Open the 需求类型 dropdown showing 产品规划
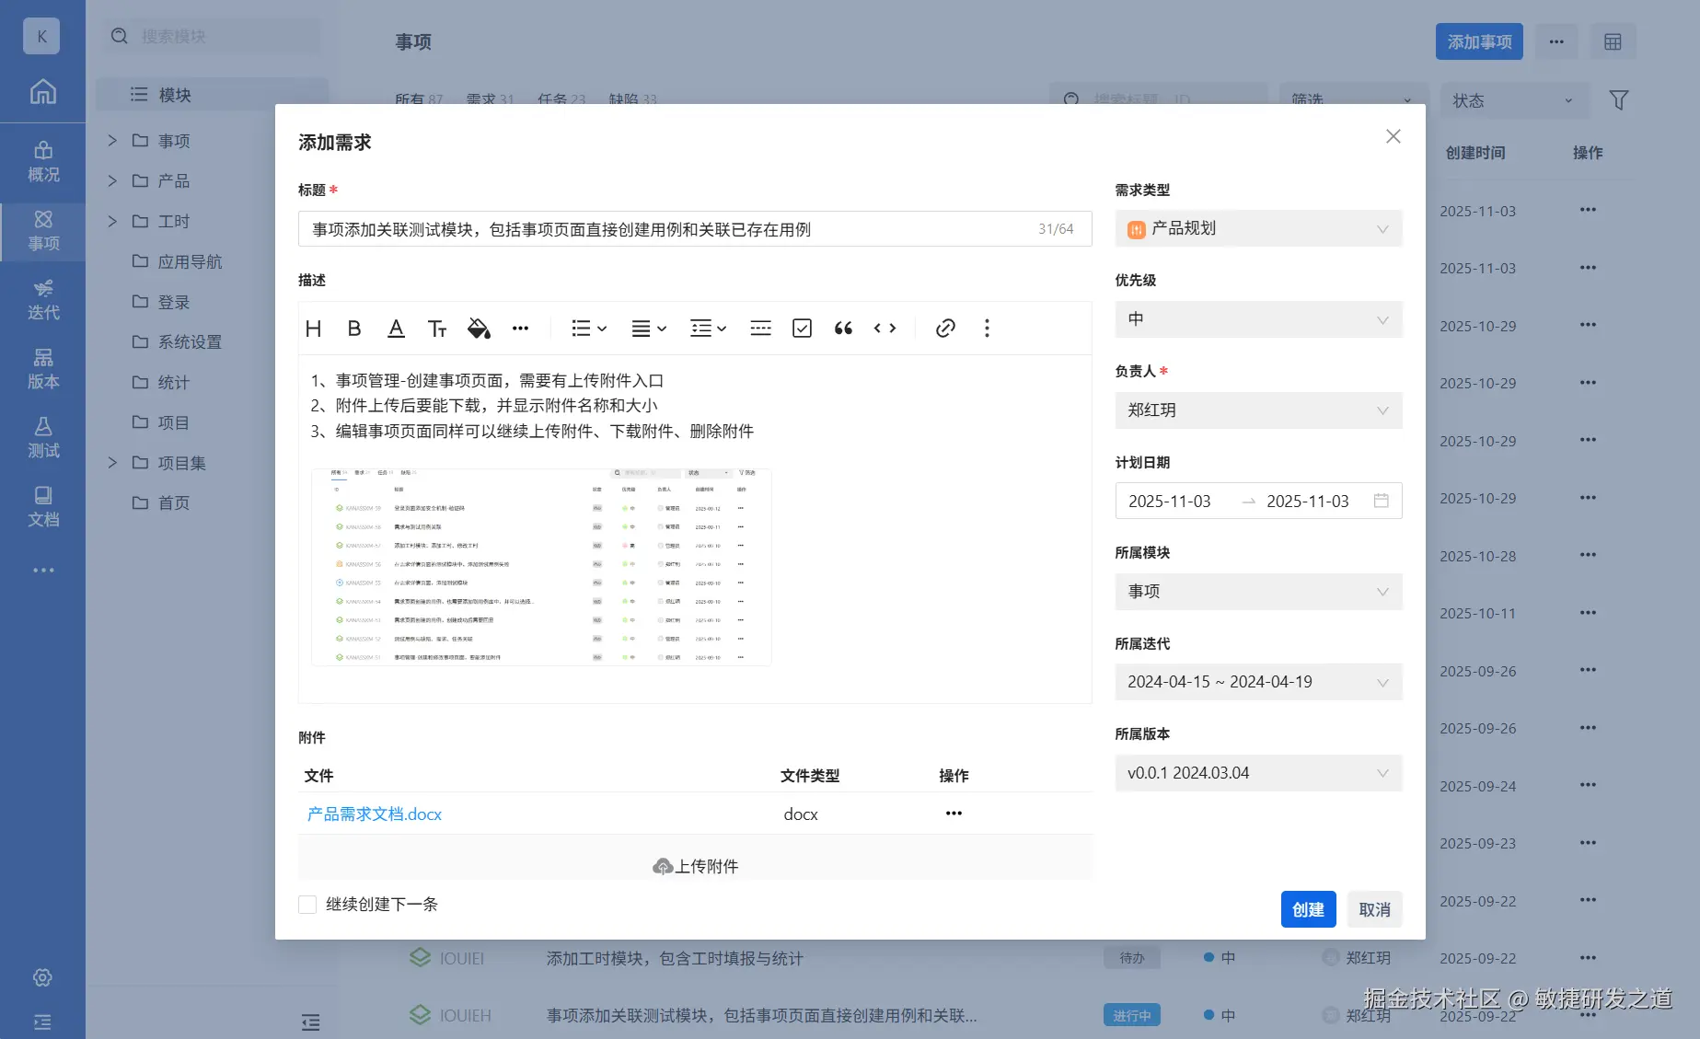This screenshot has width=1700, height=1039. (x=1258, y=228)
